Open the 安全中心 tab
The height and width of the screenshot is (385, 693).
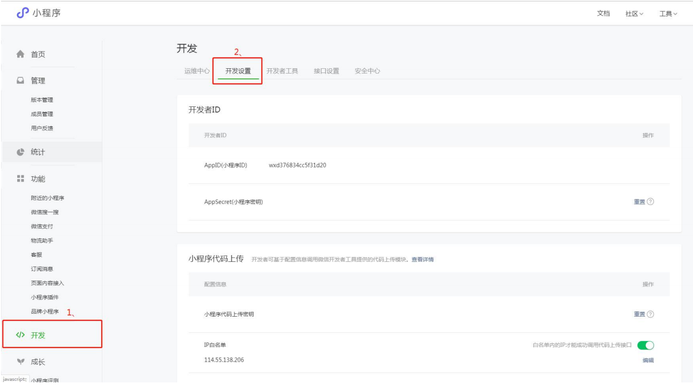[367, 71]
